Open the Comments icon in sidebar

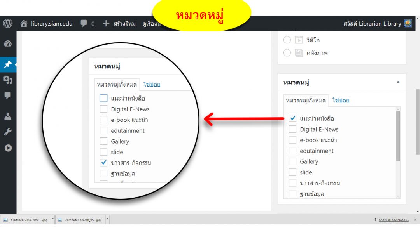(x=8, y=95)
